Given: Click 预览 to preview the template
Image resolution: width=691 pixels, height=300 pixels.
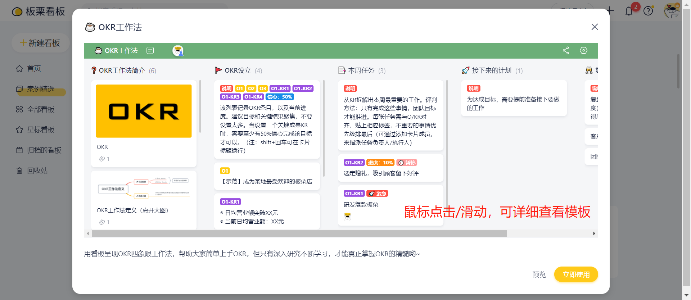Looking at the screenshot, I should 539,275.
